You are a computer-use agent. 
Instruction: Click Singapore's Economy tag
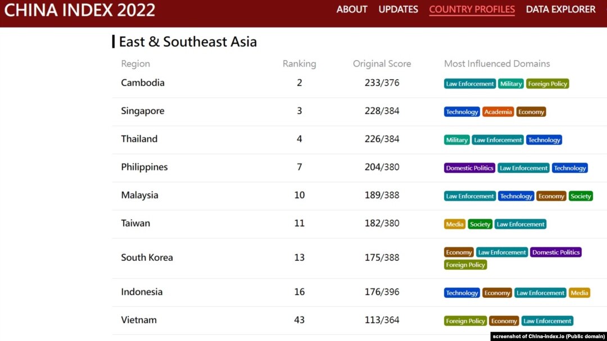tap(531, 112)
